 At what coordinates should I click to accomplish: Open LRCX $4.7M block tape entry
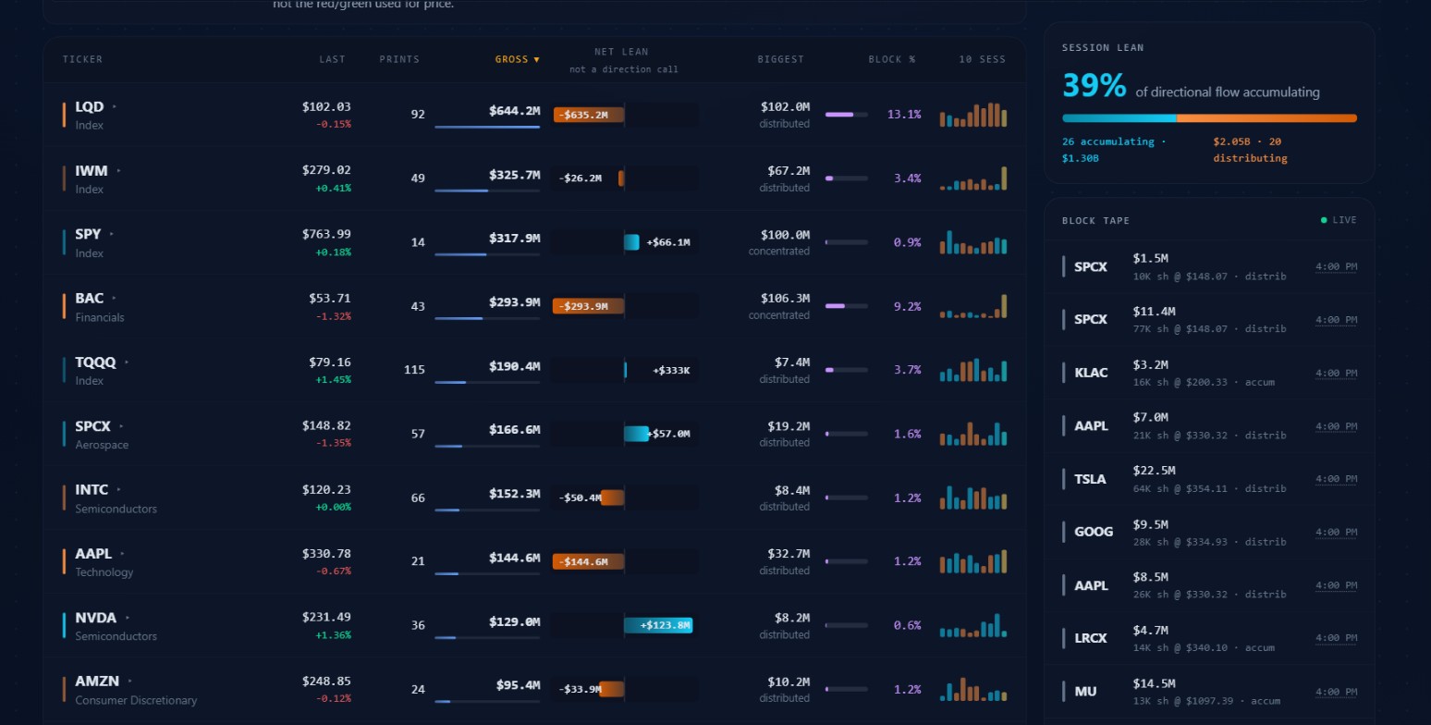tap(1209, 639)
